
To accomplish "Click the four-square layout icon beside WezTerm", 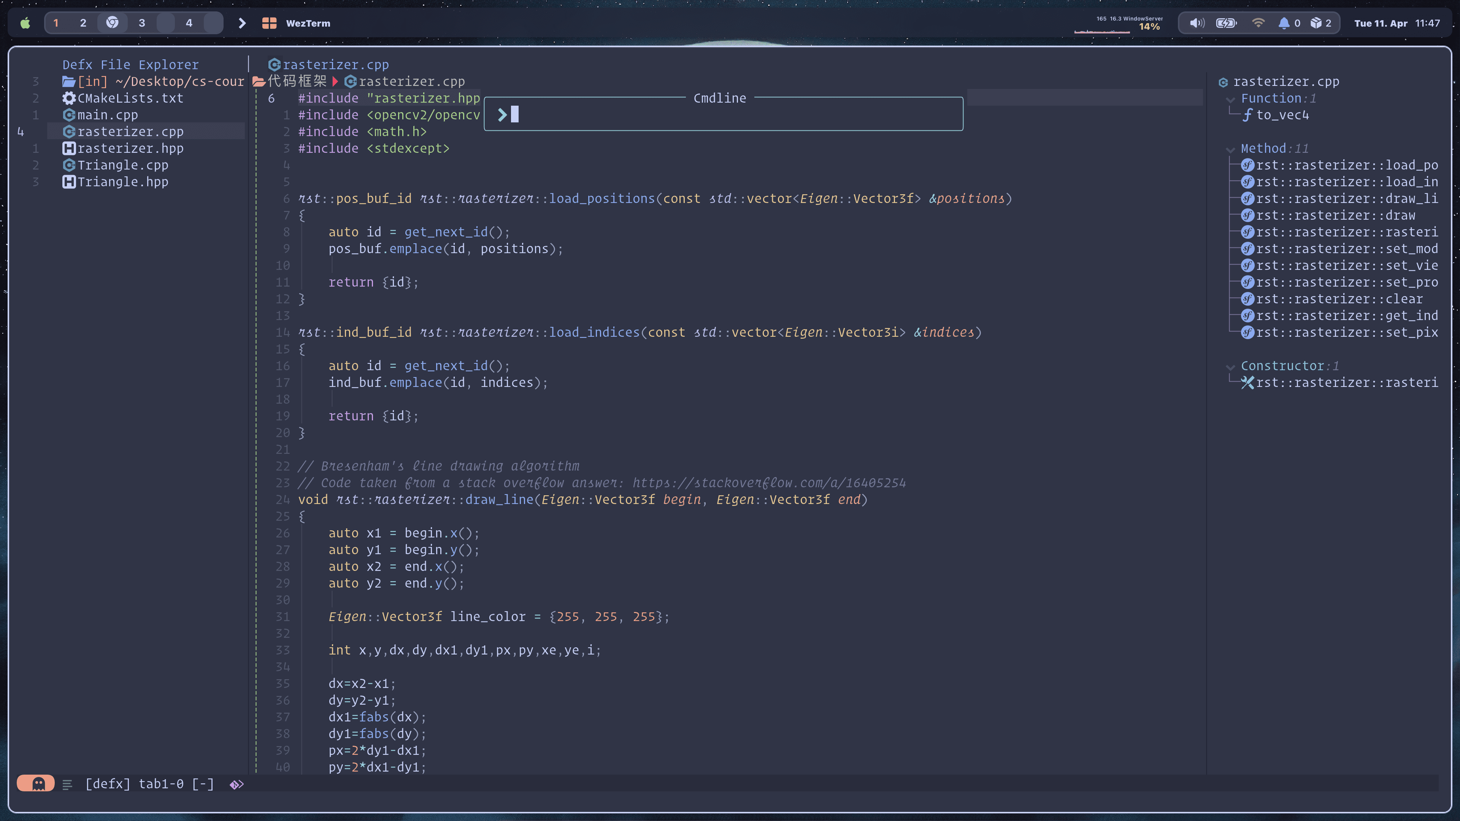I will click(269, 23).
